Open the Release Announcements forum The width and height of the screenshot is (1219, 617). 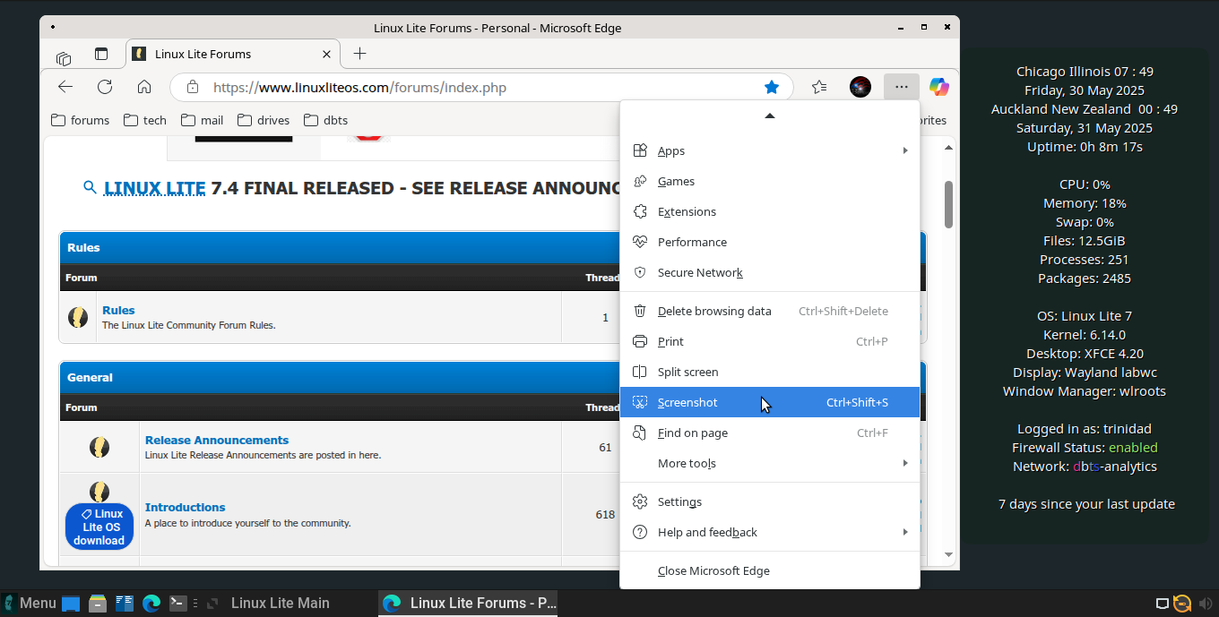pyautogui.click(x=217, y=440)
